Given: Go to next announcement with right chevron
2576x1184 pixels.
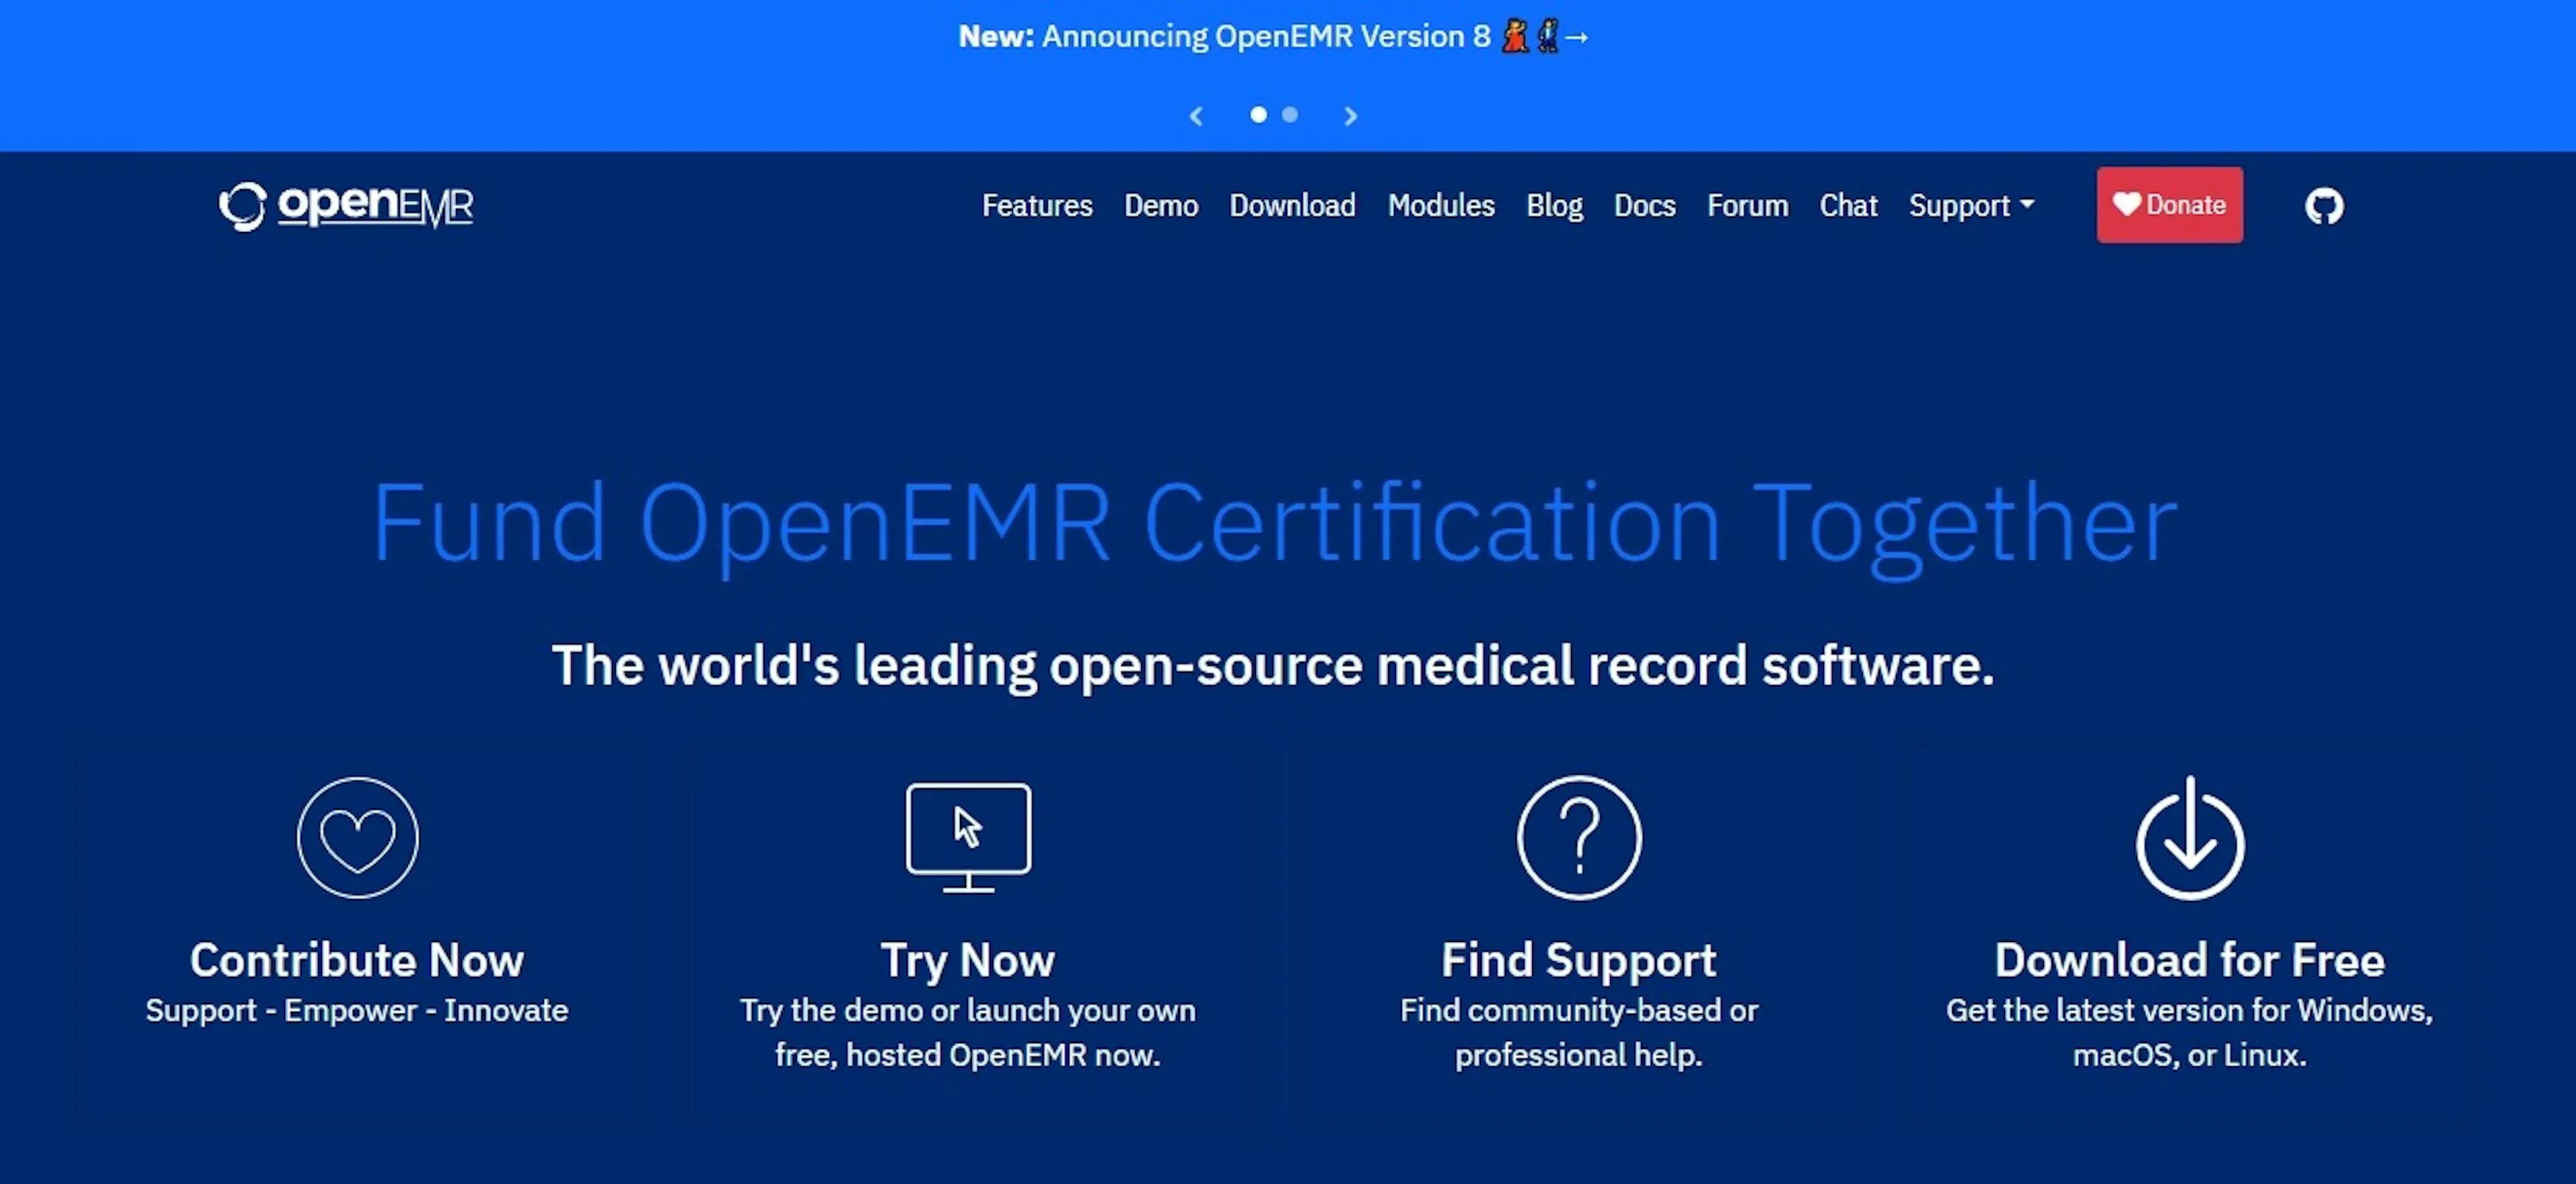Looking at the screenshot, I should click(x=1351, y=116).
